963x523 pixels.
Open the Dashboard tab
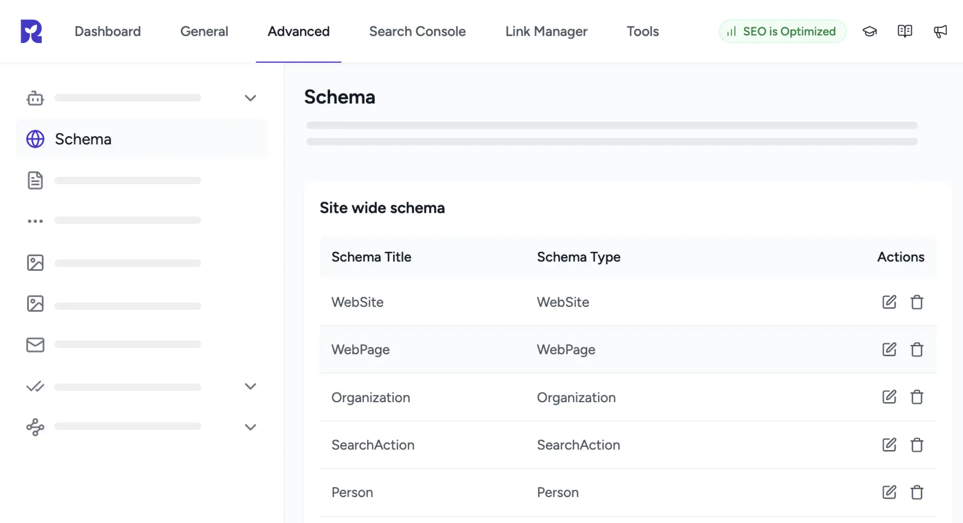pos(107,31)
